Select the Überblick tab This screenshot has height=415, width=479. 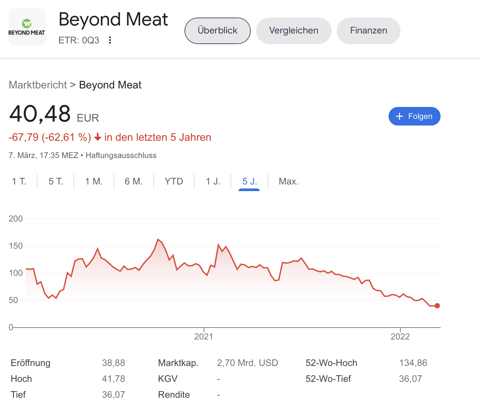point(217,30)
